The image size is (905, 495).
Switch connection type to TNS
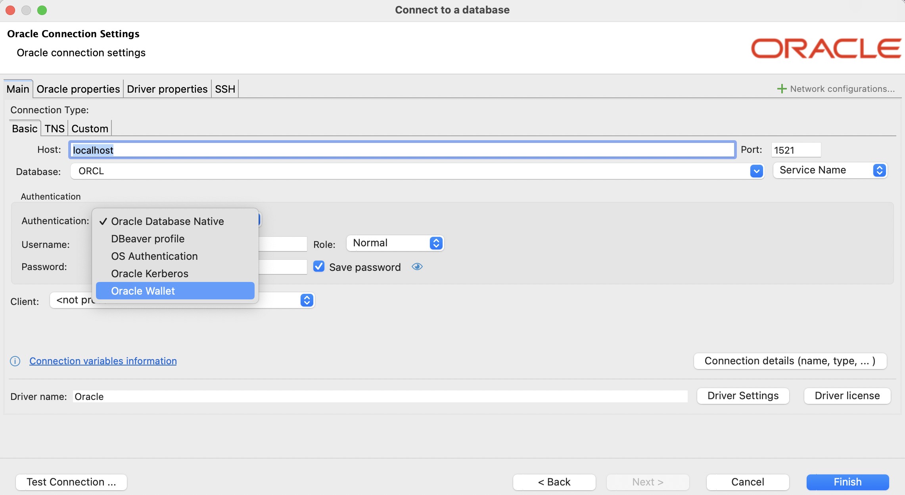tap(54, 129)
